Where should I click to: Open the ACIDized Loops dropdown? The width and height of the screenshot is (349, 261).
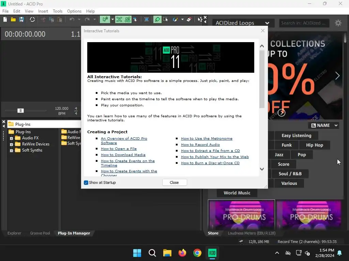tap(243, 23)
